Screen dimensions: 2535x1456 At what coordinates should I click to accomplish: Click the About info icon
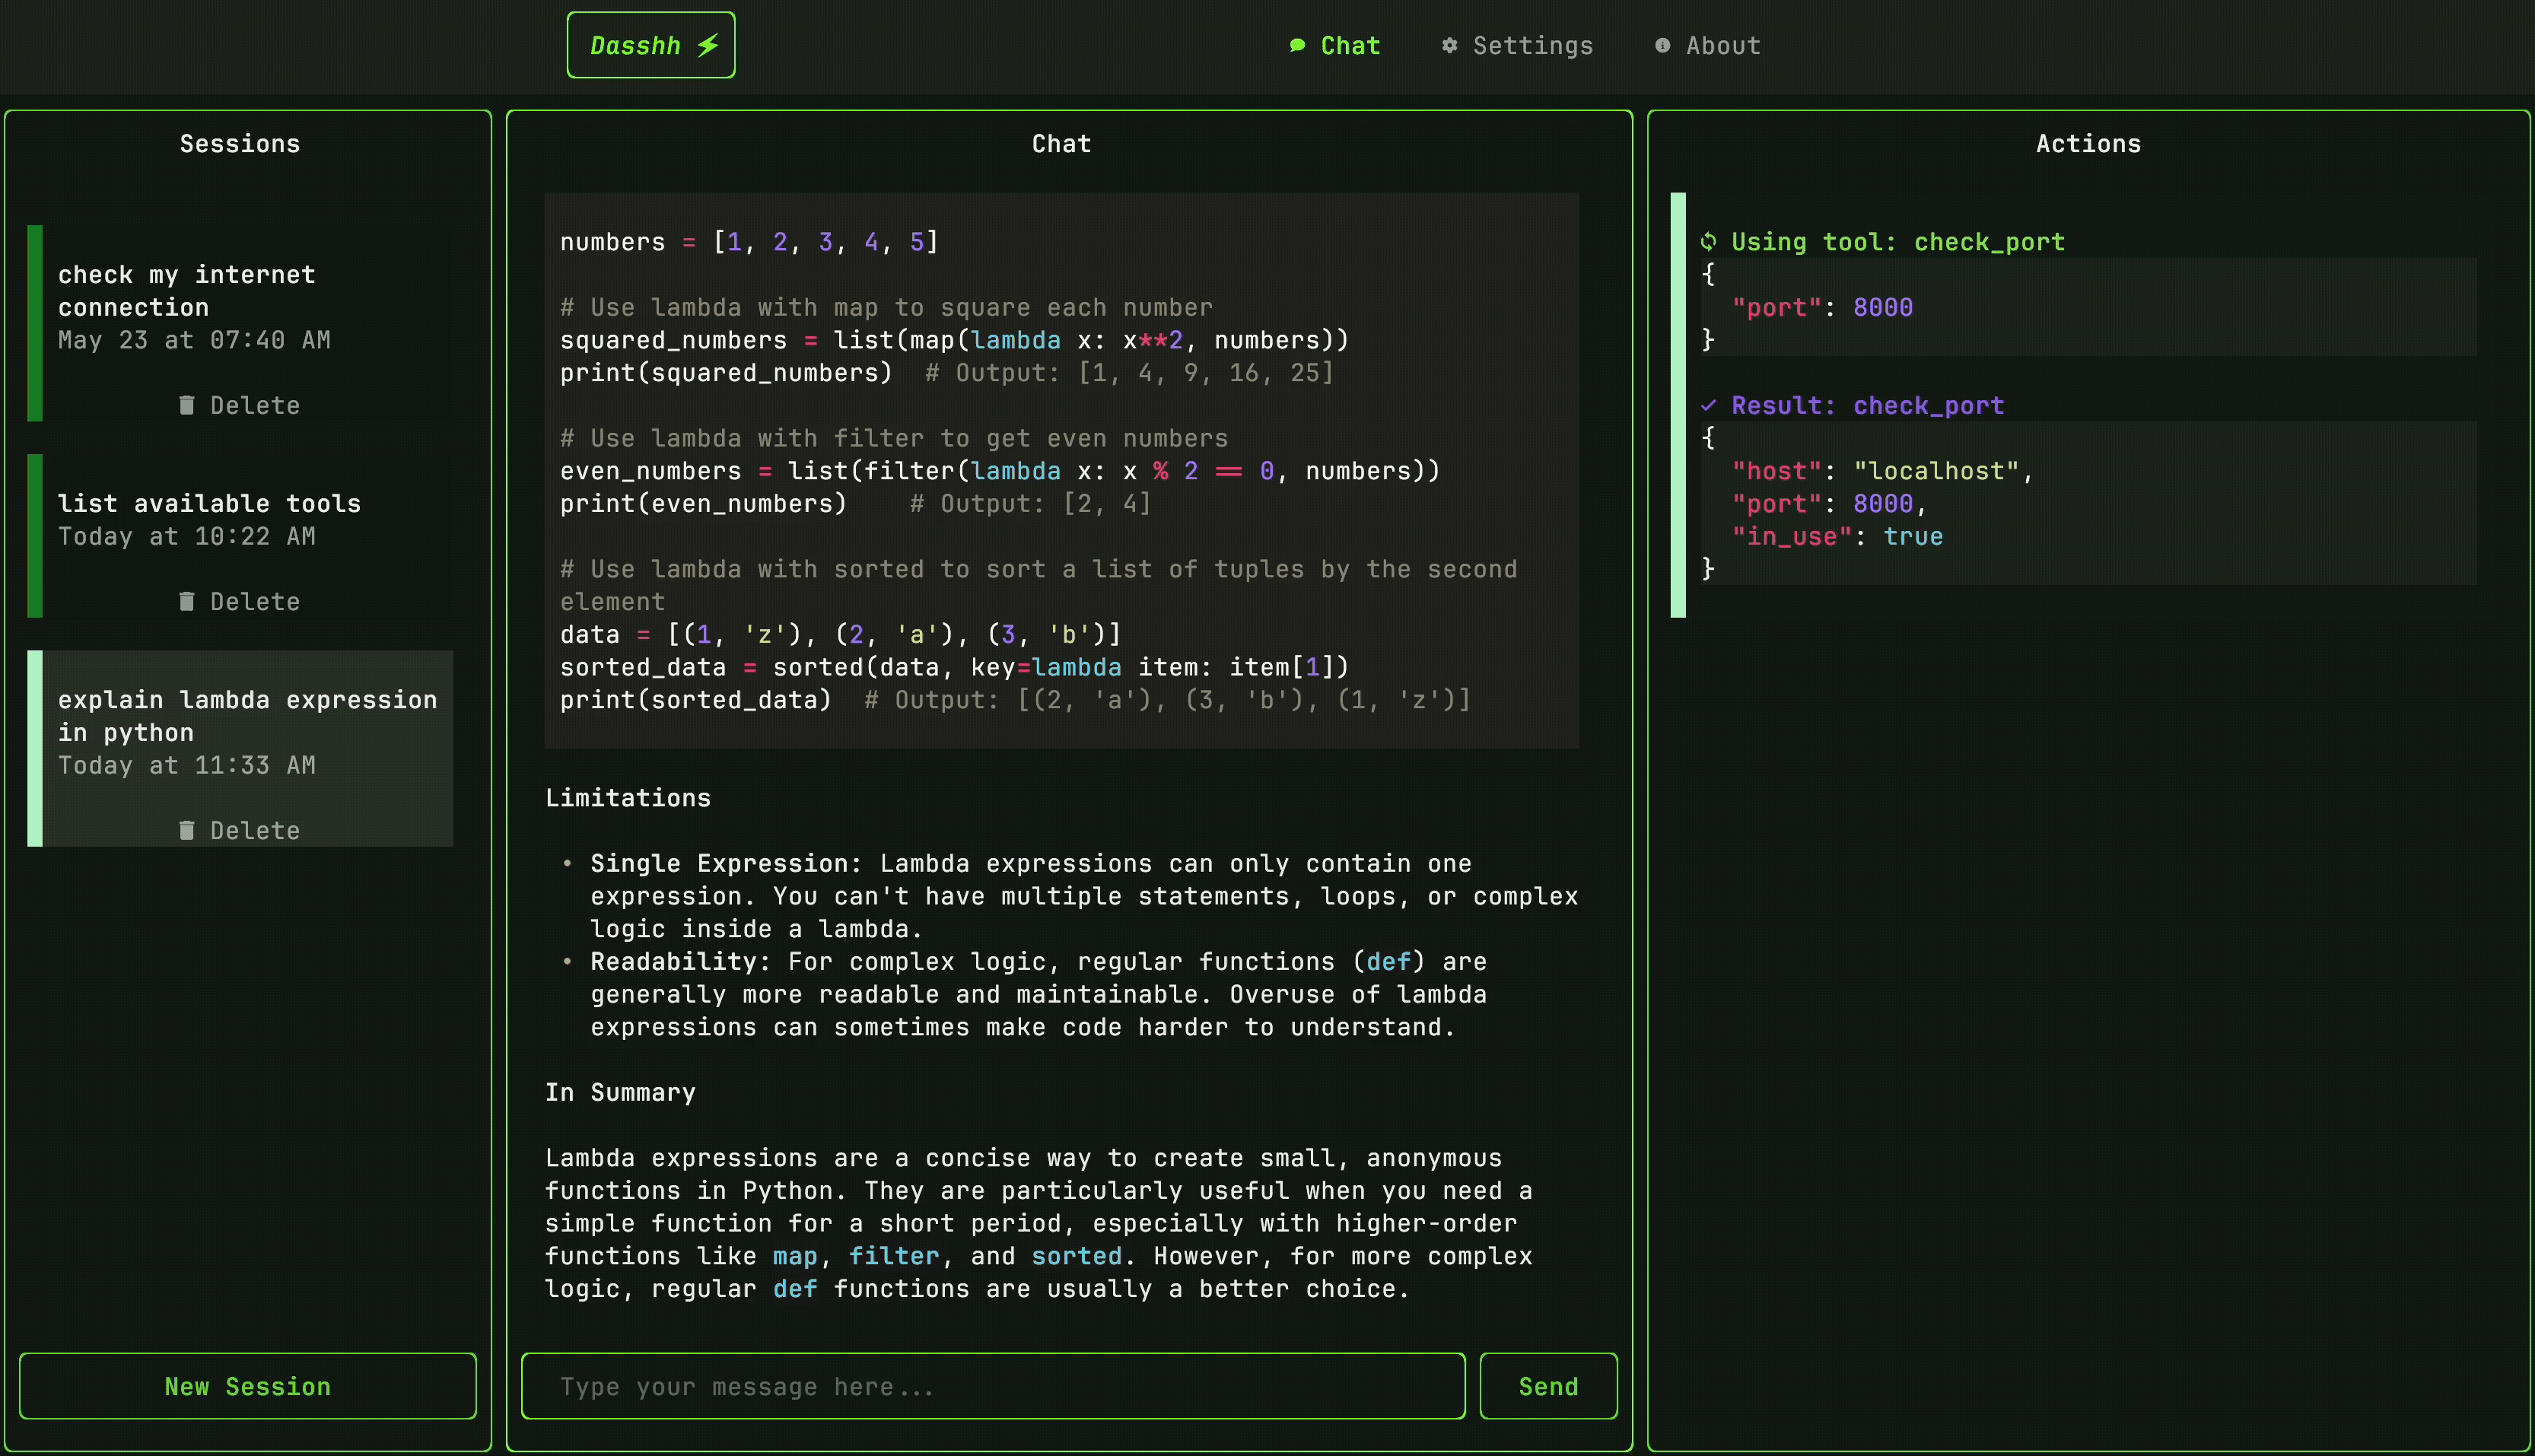pyautogui.click(x=1662, y=46)
